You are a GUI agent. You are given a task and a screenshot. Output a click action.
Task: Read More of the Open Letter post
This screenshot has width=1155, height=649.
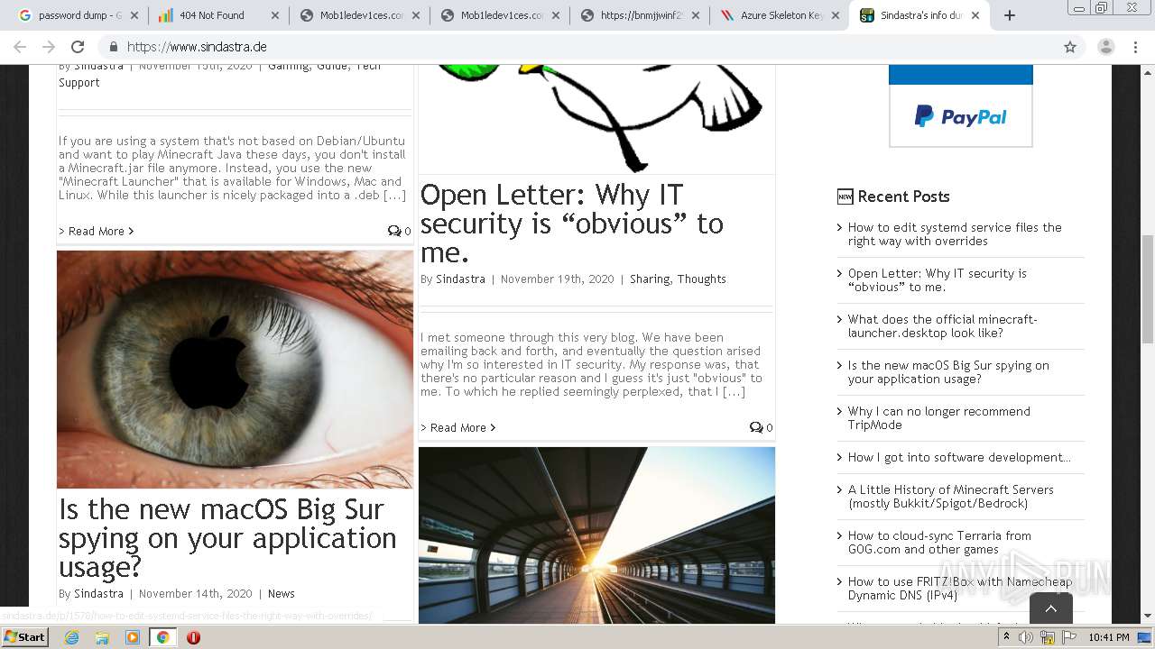tap(458, 427)
